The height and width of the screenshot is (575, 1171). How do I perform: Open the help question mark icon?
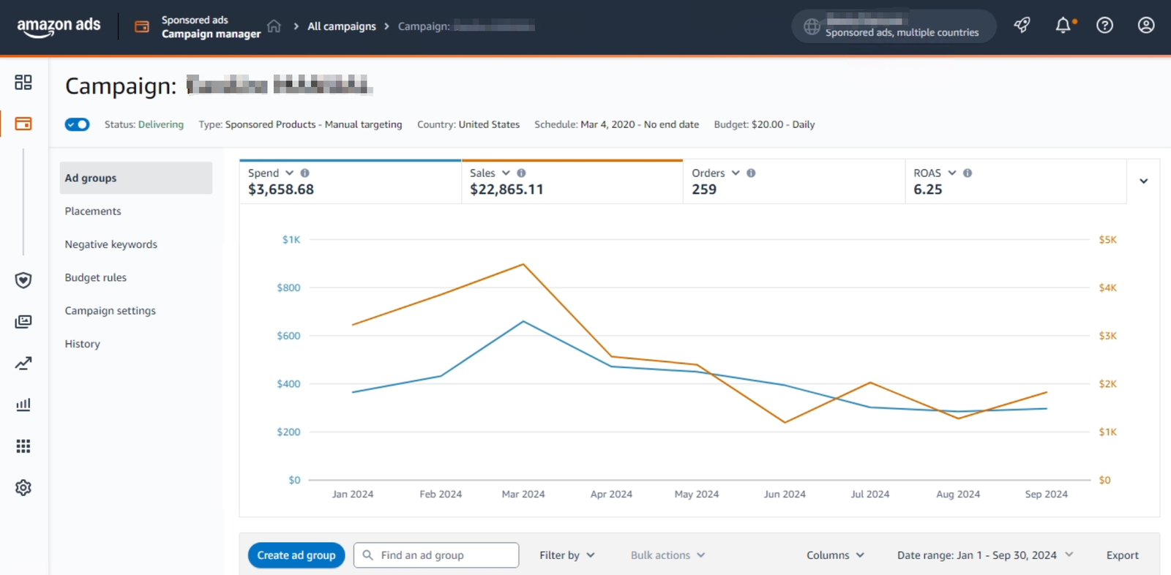(x=1104, y=26)
